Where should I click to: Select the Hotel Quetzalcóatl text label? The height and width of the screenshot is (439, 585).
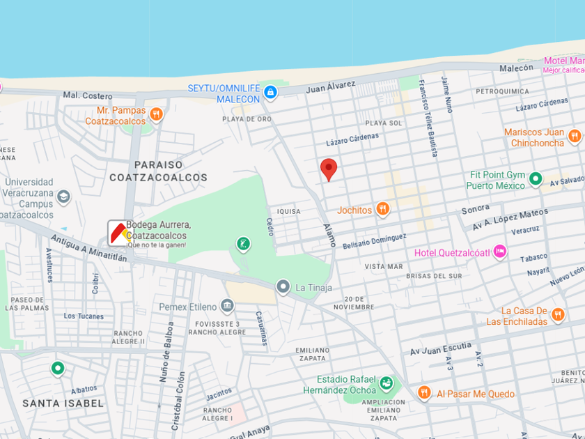[x=452, y=253]
